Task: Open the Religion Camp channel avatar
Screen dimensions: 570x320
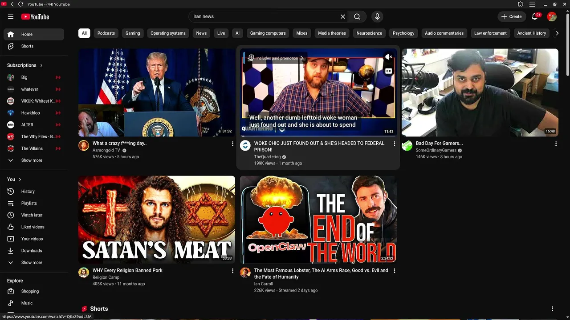Action: 84,272
